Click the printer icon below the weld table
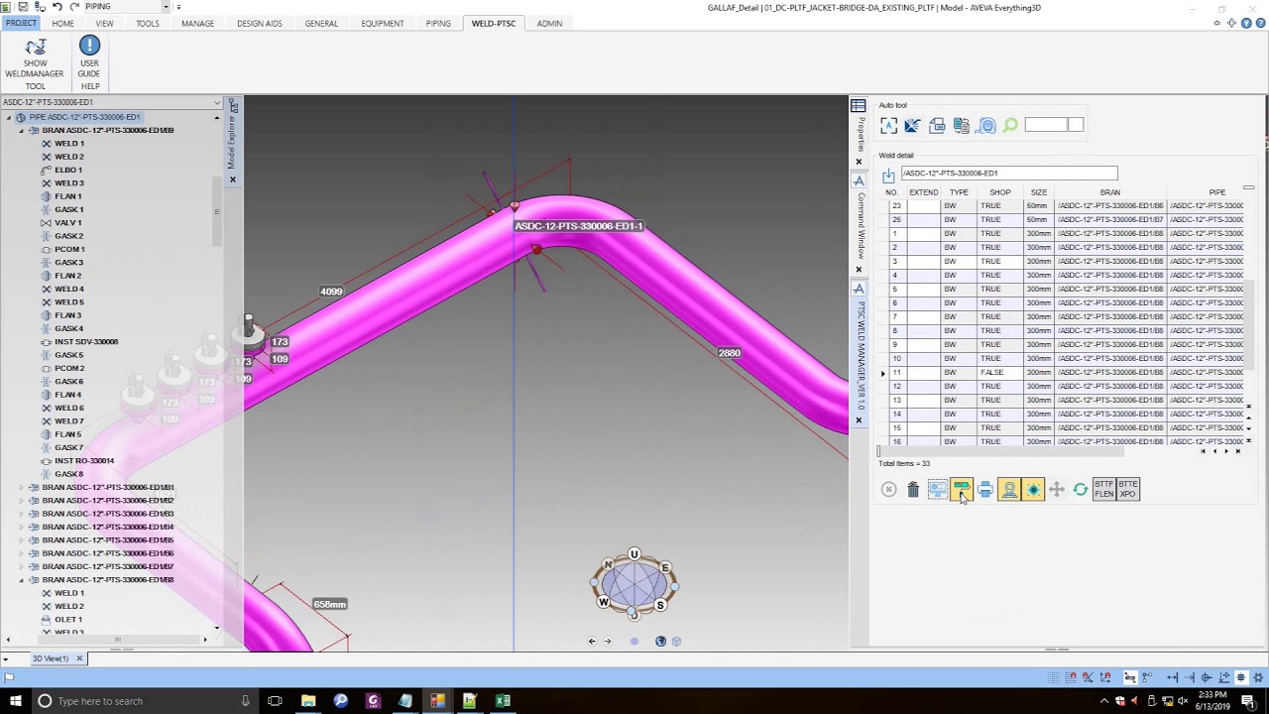This screenshot has width=1269, height=714. (985, 490)
